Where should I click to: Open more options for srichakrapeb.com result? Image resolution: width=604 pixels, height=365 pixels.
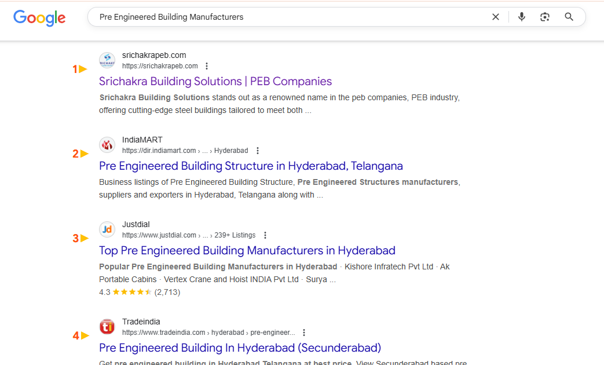(207, 66)
